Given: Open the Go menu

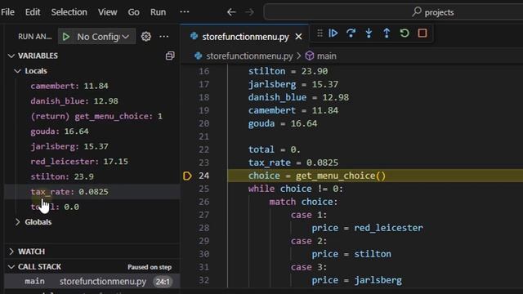Looking at the screenshot, I should click(134, 12).
